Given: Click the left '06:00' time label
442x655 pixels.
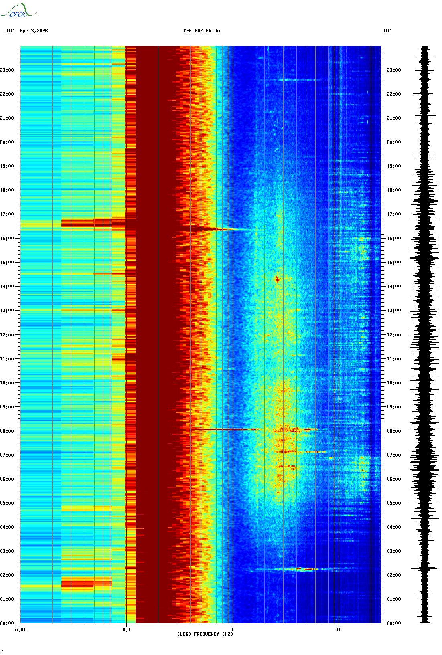Looking at the screenshot, I should 7,479.
